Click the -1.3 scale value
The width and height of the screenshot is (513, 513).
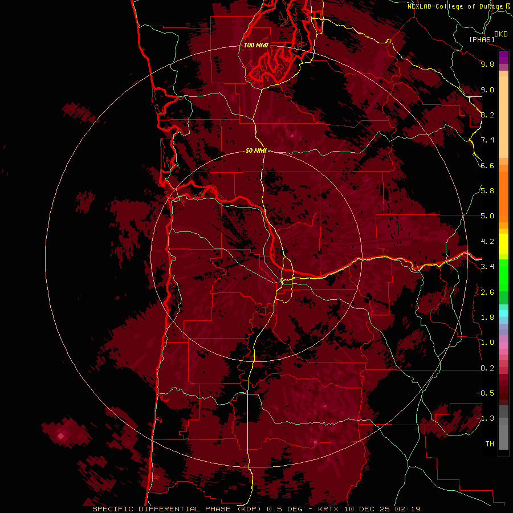[x=485, y=418]
